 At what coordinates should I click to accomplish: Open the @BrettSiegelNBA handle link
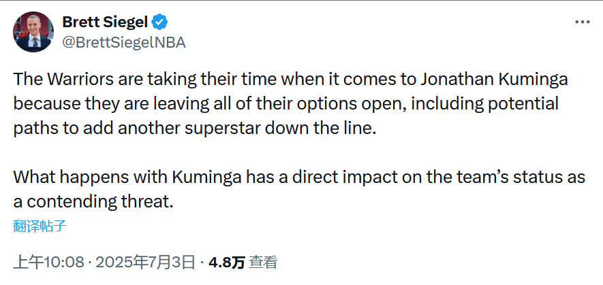pyautogui.click(x=123, y=42)
